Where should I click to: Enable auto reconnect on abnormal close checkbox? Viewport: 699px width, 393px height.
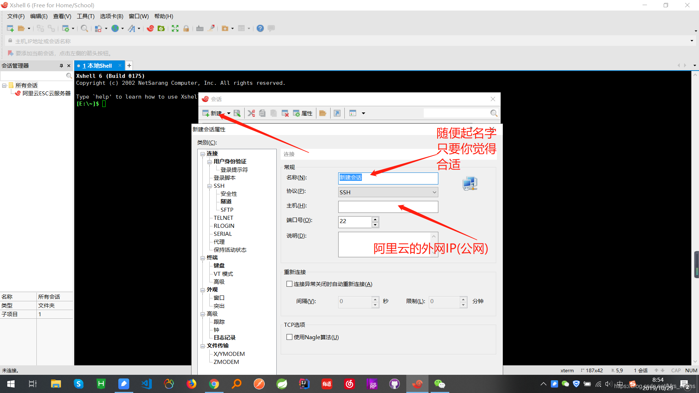pyautogui.click(x=289, y=284)
